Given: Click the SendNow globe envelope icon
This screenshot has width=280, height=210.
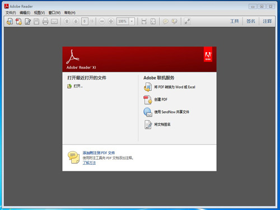Looking at the screenshot, I should click(x=148, y=112).
